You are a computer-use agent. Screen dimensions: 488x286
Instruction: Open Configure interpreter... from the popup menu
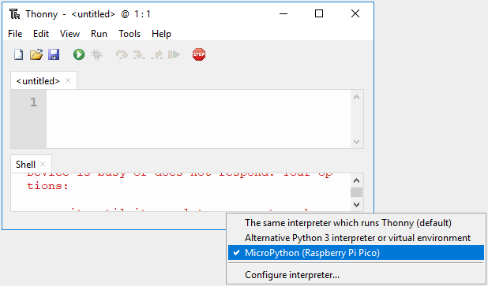pos(355,275)
